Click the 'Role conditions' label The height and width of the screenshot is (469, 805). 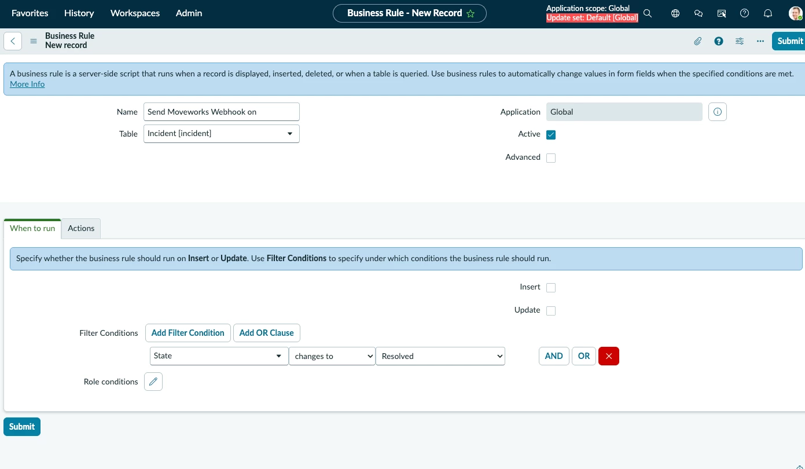tap(111, 382)
